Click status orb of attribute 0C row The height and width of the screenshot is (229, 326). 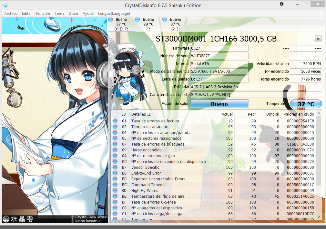click(115, 162)
